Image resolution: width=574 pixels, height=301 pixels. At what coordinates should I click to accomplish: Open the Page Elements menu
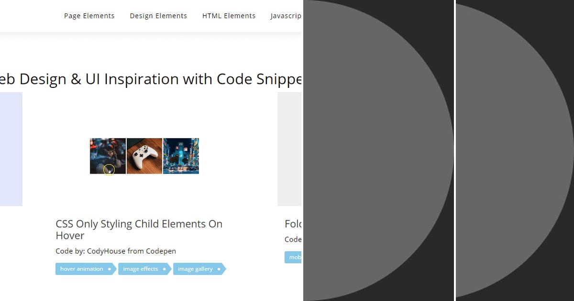89,16
